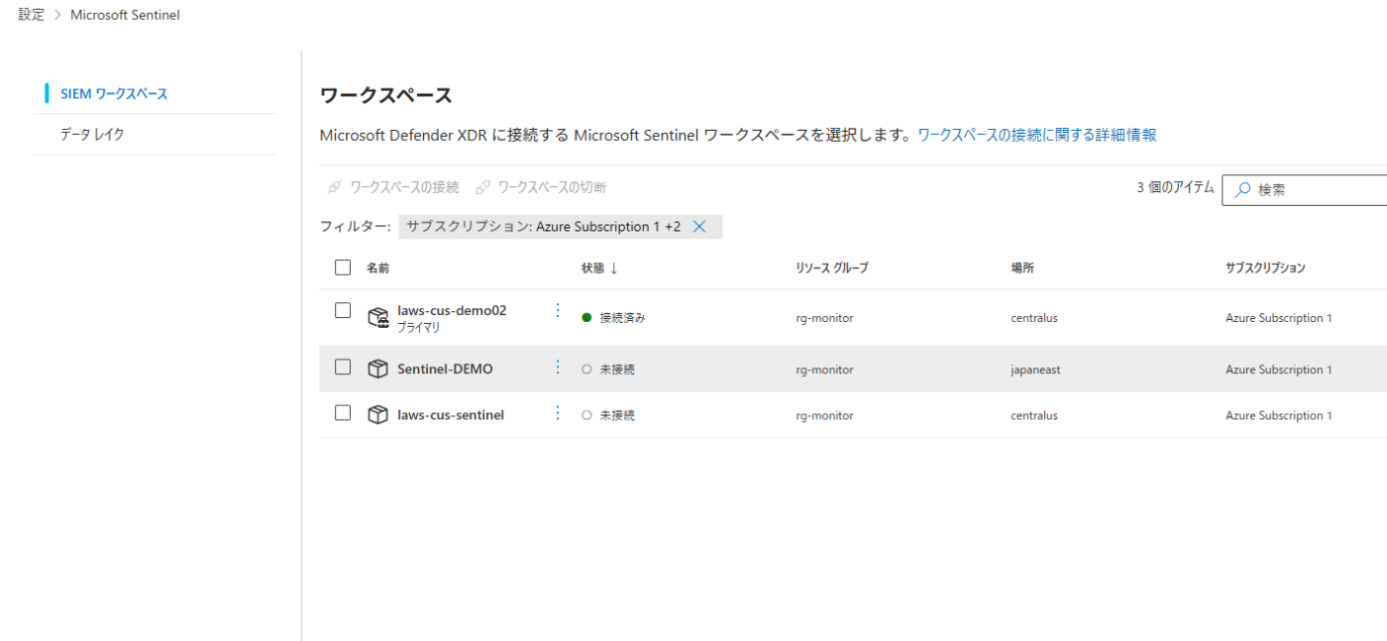Click the Sentinel-DEMO workspace cube icon
The width and height of the screenshot is (1387, 641).
coord(377,369)
